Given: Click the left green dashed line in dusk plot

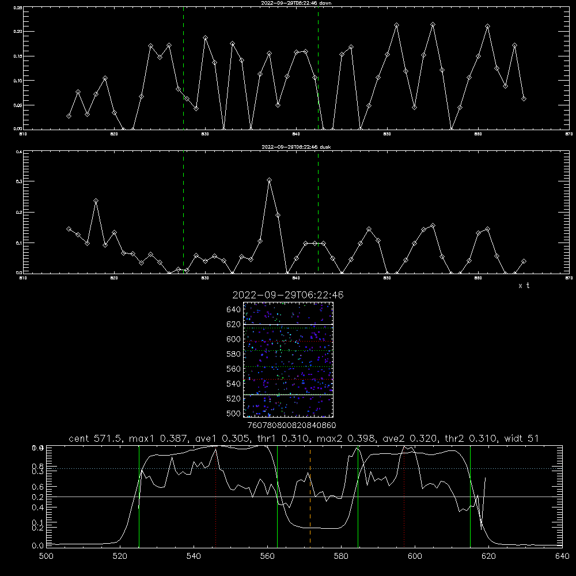Looking at the screenshot, I should (x=183, y=212).
